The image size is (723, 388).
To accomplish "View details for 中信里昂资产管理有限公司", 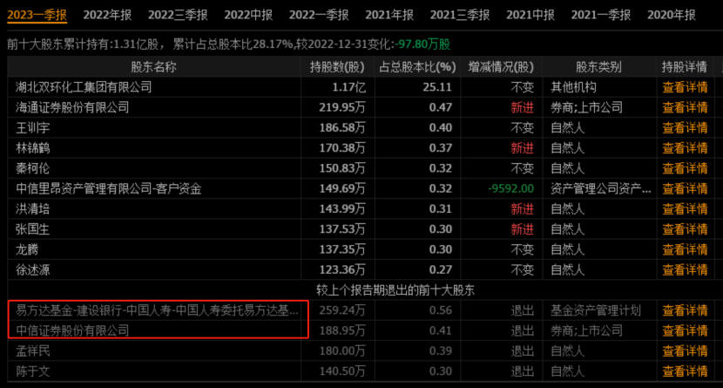I will pos(685,188).
